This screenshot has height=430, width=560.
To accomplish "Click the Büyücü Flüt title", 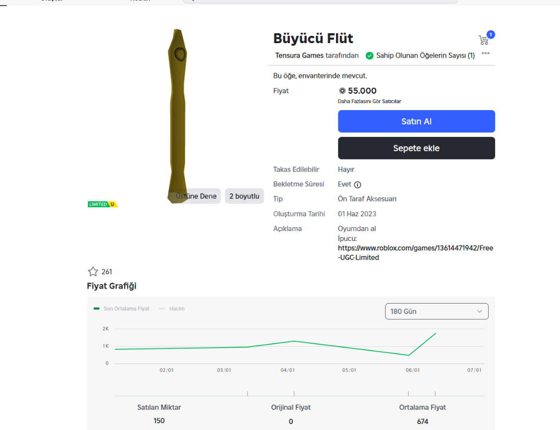I will point(313,38).
